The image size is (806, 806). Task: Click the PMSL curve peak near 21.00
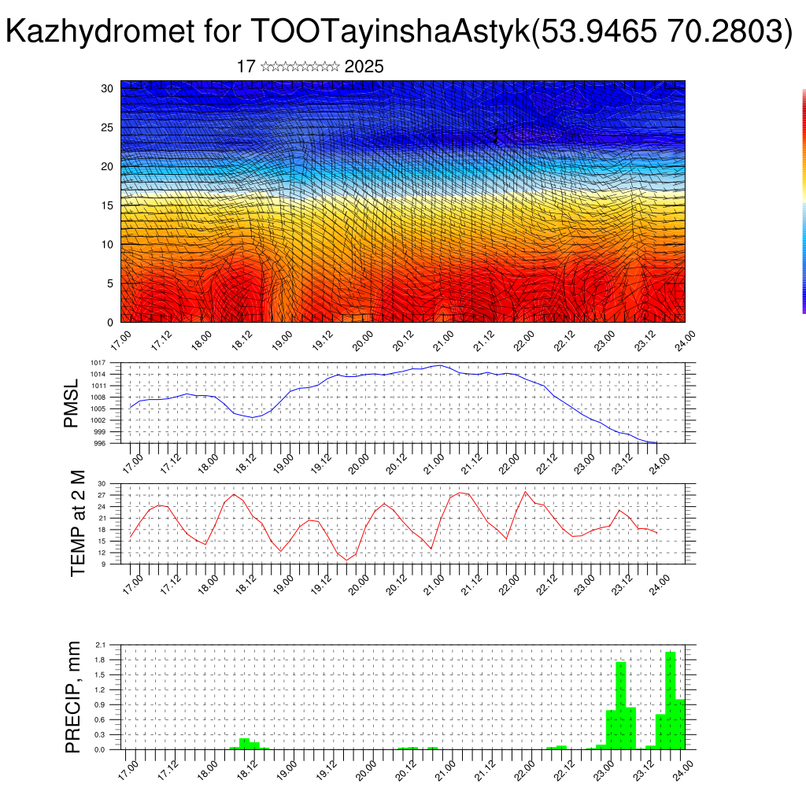pos(440,365)
